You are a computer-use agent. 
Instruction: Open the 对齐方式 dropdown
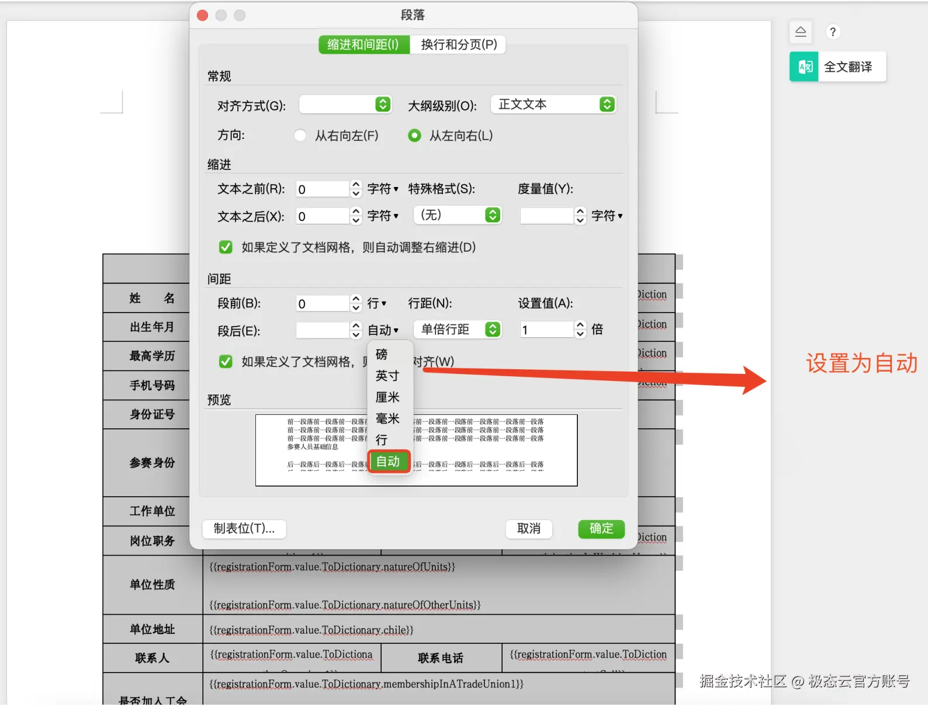pos(345,105)
